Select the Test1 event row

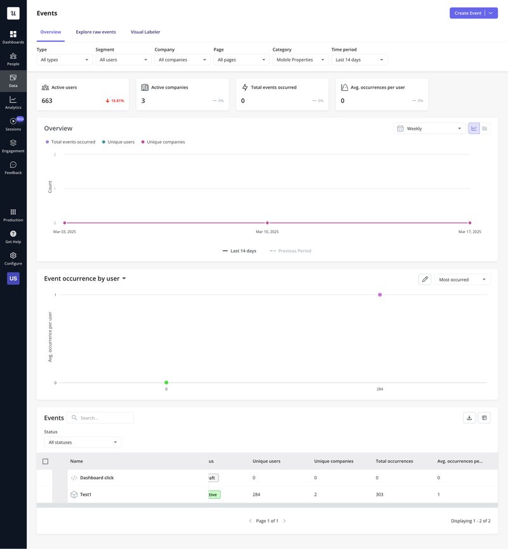tap(86, 494)
